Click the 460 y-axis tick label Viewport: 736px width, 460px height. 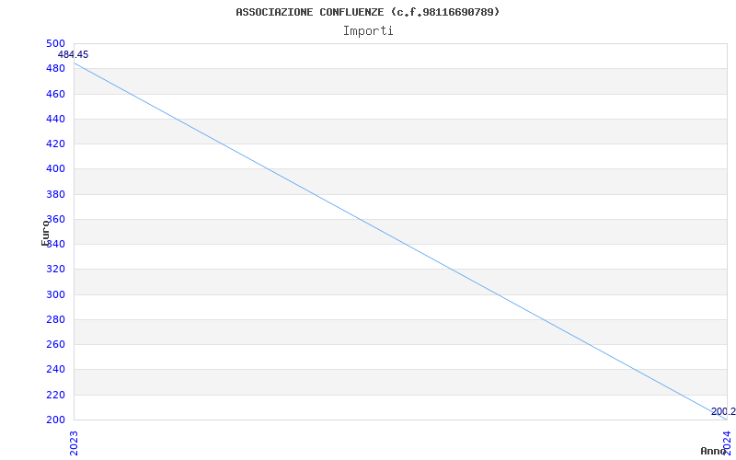point(55,95)
